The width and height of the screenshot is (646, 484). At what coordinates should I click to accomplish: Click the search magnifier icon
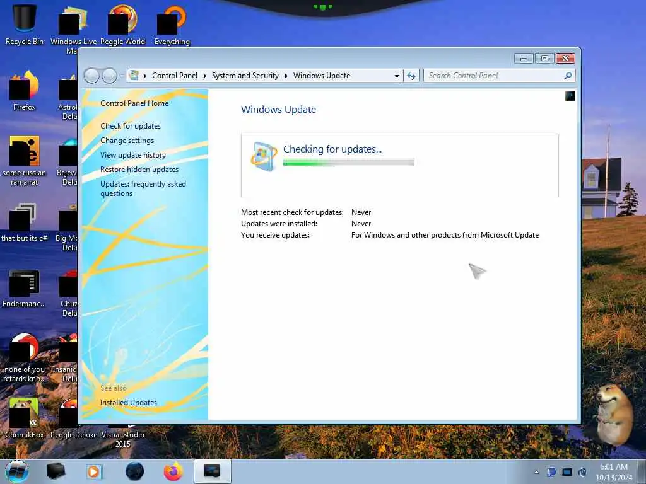[x=568, y=76]
